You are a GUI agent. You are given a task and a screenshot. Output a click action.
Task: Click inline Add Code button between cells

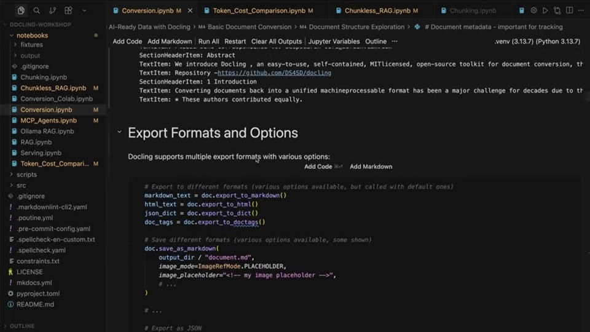(318, 167)
